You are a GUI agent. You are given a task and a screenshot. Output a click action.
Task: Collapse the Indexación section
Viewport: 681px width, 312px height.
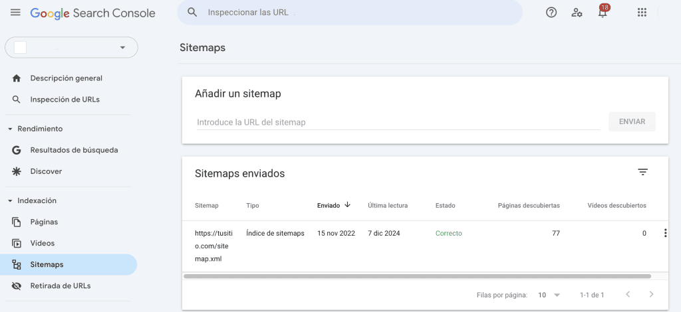coord(10,200)
